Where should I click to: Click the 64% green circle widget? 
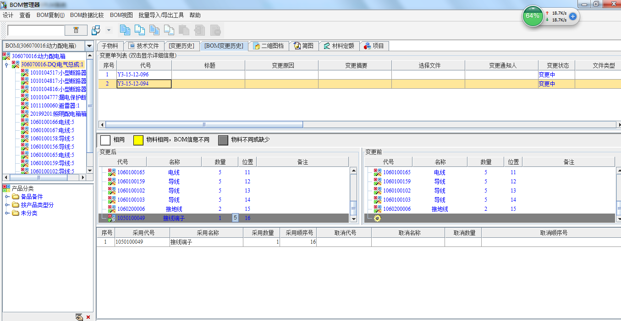pos(533,16)
